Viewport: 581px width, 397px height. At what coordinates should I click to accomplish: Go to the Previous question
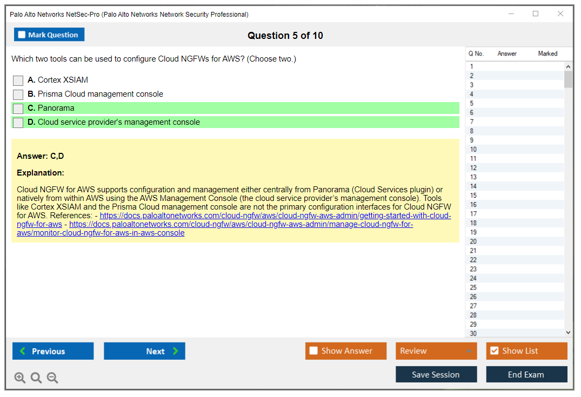point(53,351)
